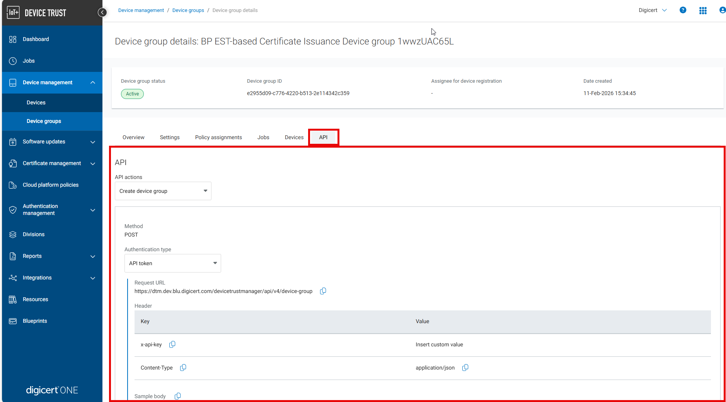Open the API actions dropdown
Viewport: 726px width, 402px height.
point(163,191)
